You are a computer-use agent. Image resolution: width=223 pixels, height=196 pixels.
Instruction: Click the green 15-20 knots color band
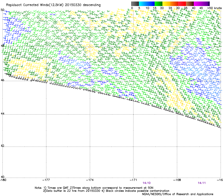(x=159, y=4)
